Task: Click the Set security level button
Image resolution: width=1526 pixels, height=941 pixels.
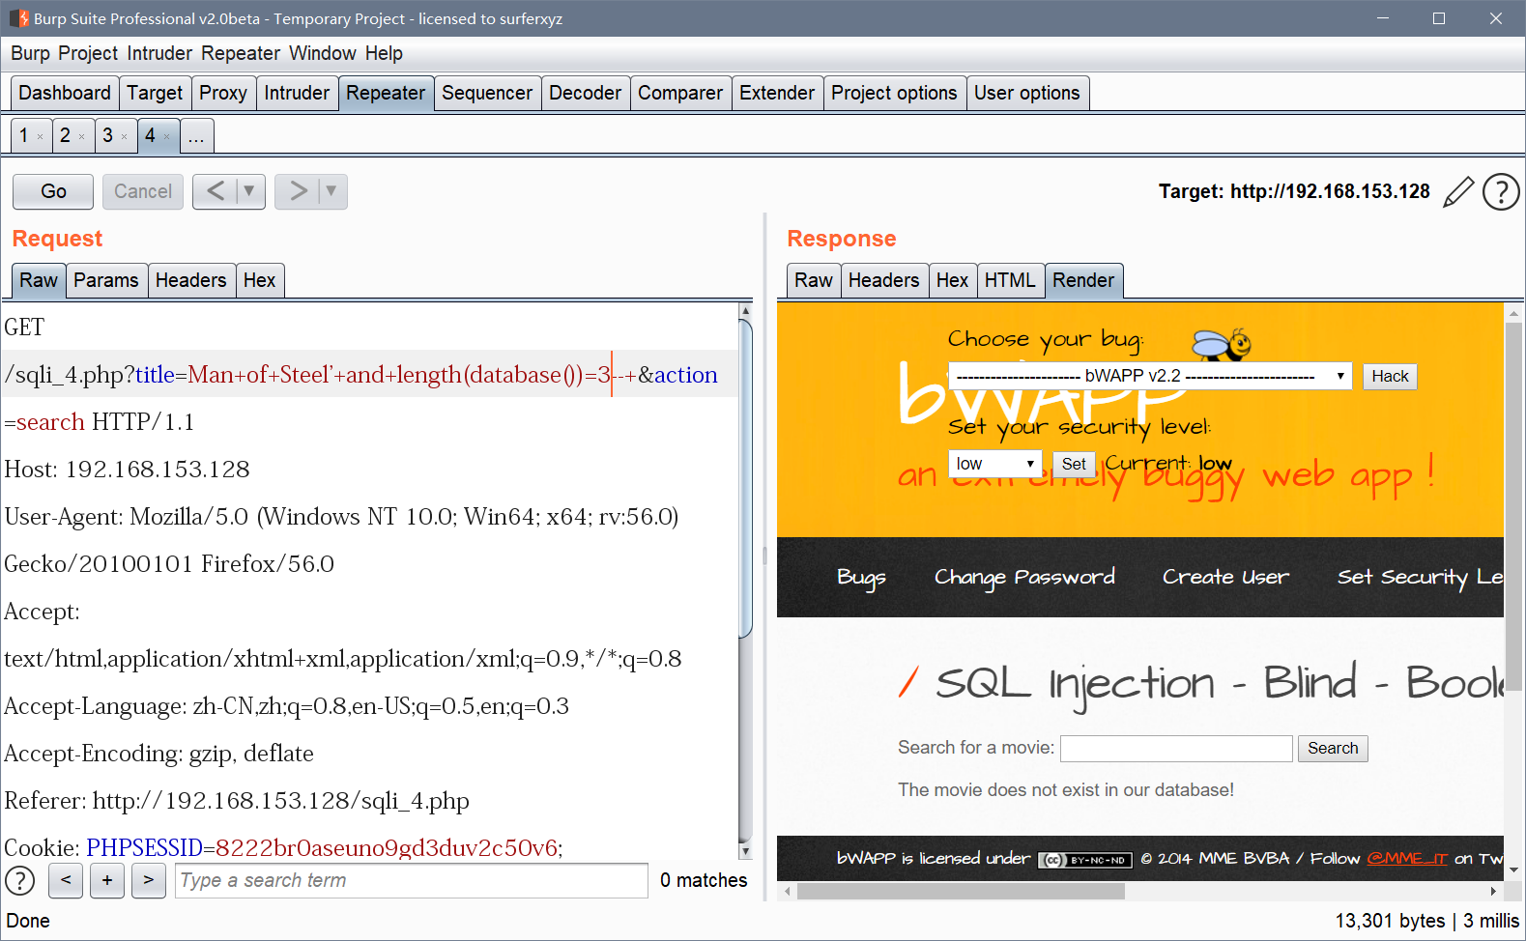Action: 1074,464
